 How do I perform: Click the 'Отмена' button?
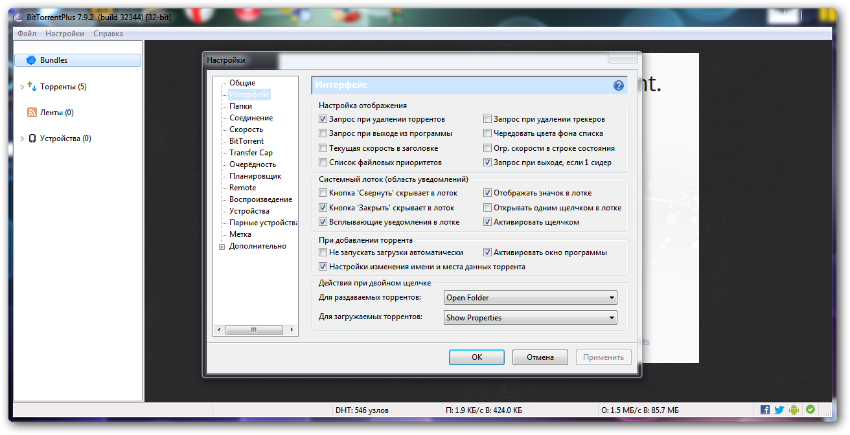pyautogui.click(x=540, y=357)
